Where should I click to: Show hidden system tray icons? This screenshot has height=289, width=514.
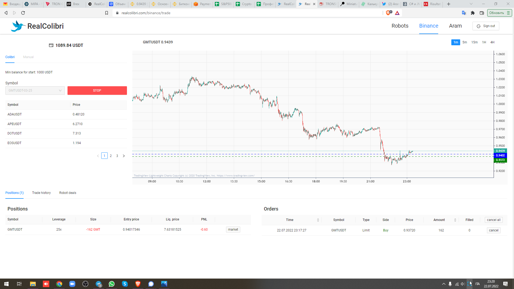(444, 284)
